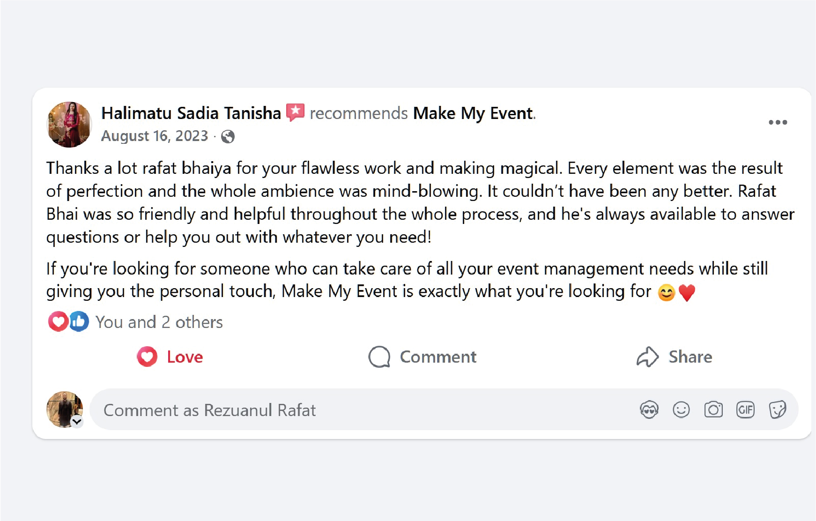Image resolution: width=816 pixels, height=521 pixels.
Task: Open the GIF selector
Action: [x=745, y=409]
